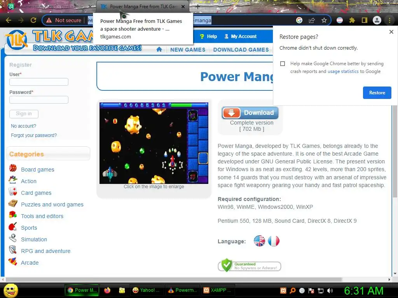Image resolution: width=398 pixels, height=298 pixels.
Task: Click the RPG and adventure shield icon
Action: 13,250
